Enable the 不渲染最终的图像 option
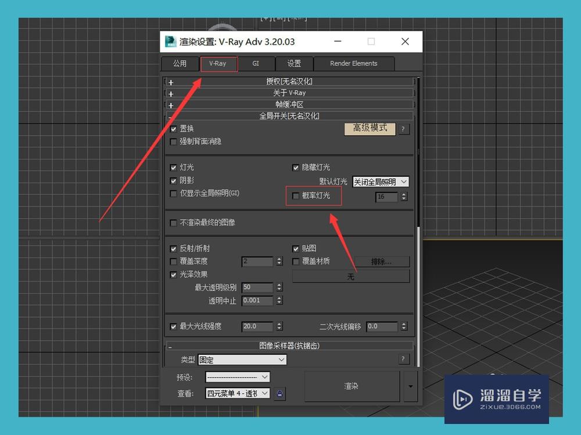 [173, 222]
